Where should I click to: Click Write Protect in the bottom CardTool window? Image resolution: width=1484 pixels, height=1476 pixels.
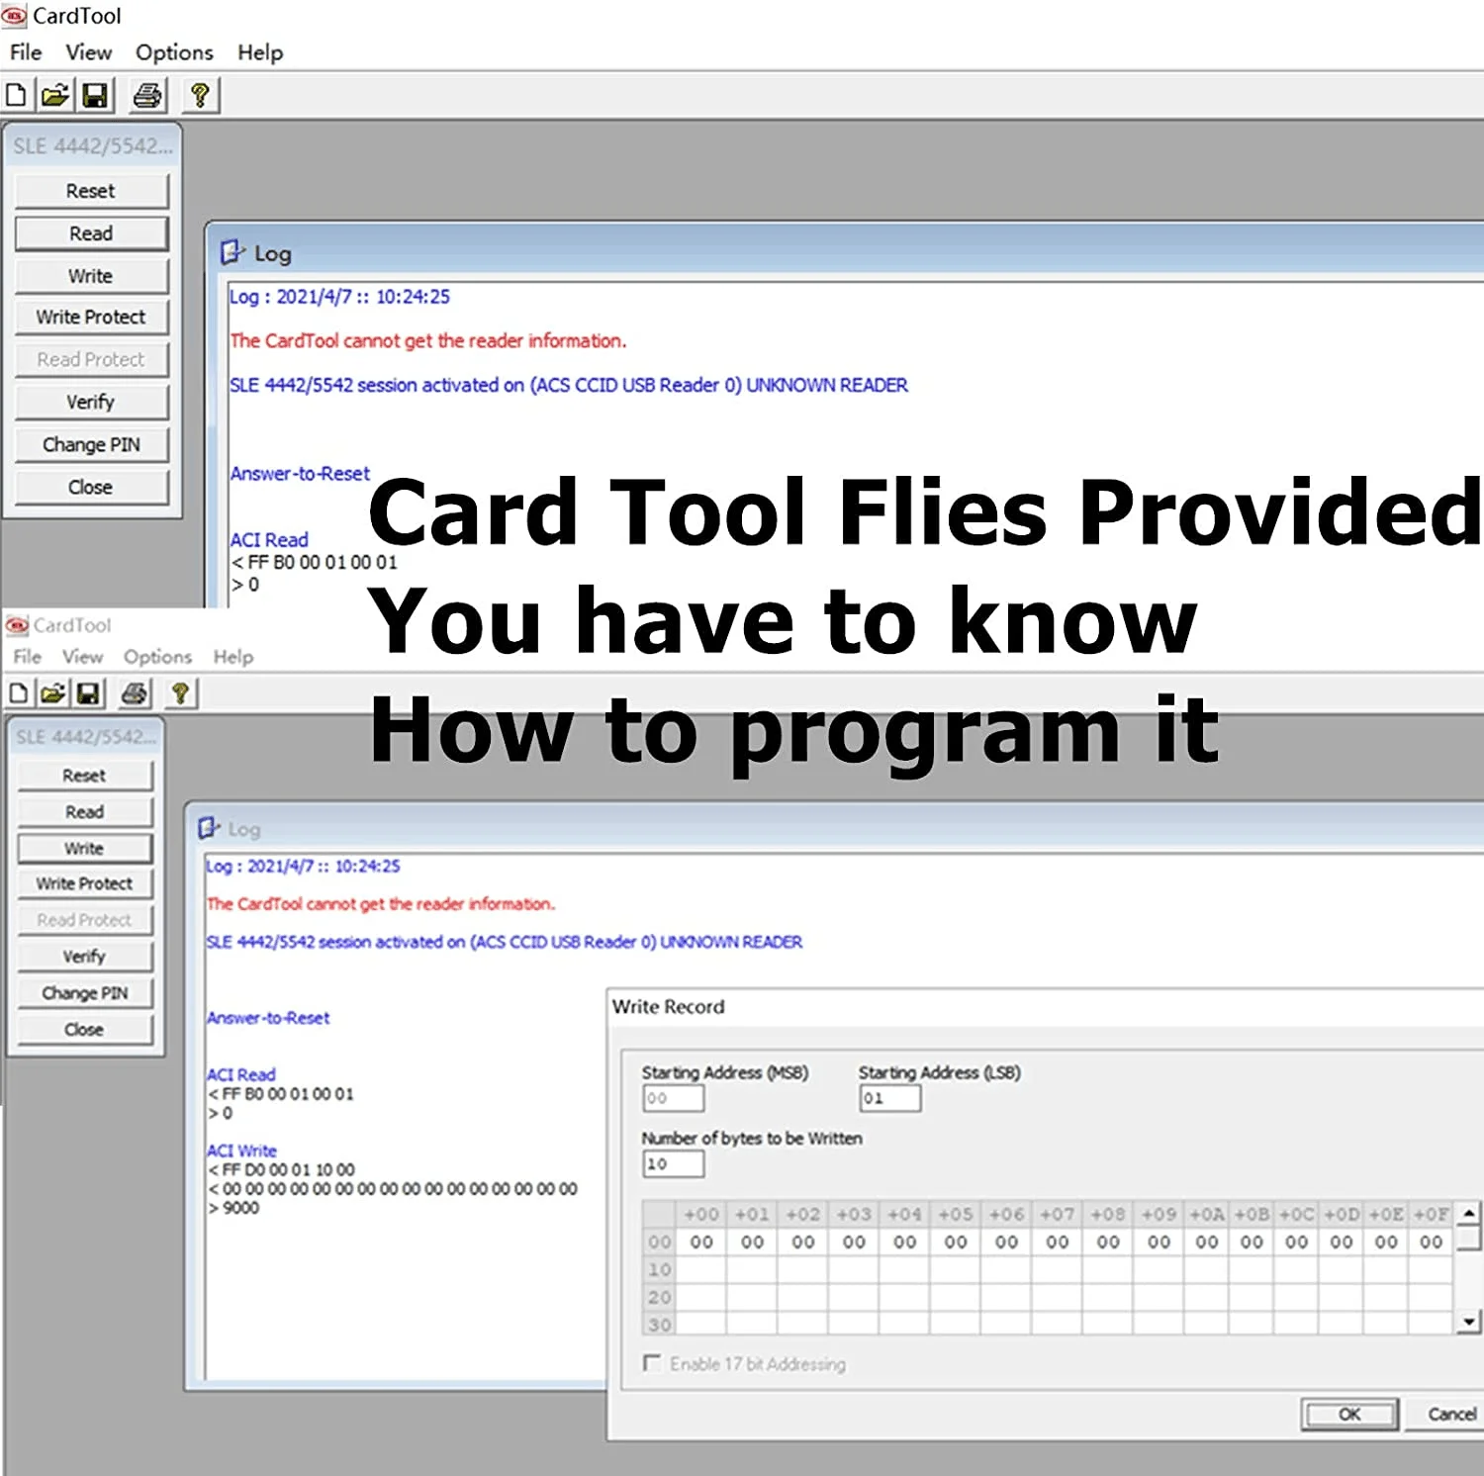(x=85, y=884)
